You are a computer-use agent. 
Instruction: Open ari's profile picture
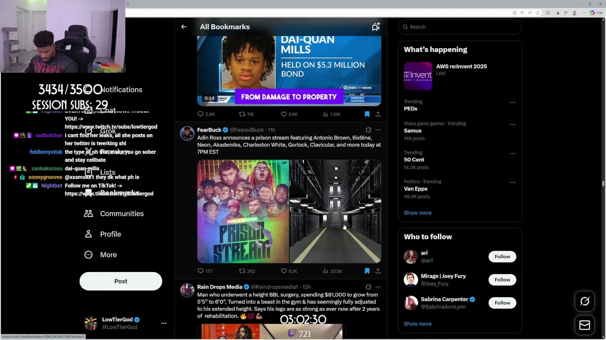point(411,256)
